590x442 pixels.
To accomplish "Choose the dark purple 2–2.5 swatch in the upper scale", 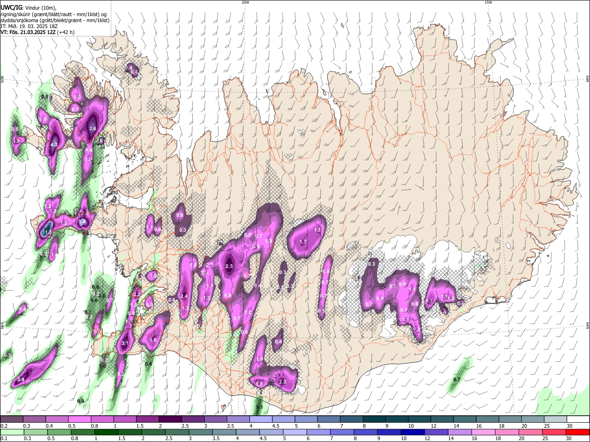I will point(170,419).
